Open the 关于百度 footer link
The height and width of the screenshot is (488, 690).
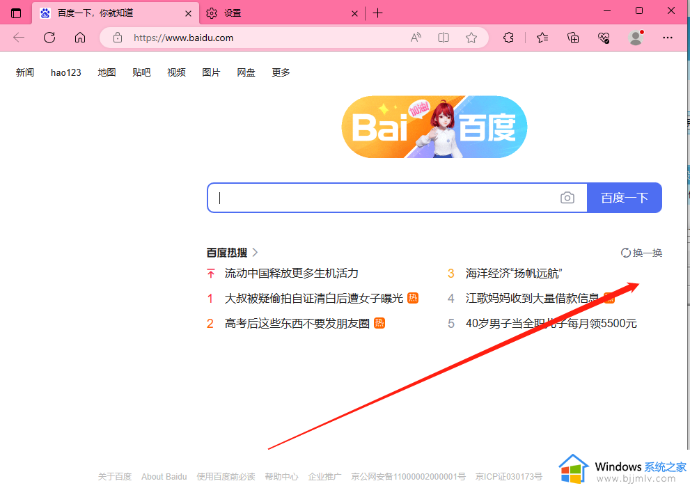click(114, 477)
